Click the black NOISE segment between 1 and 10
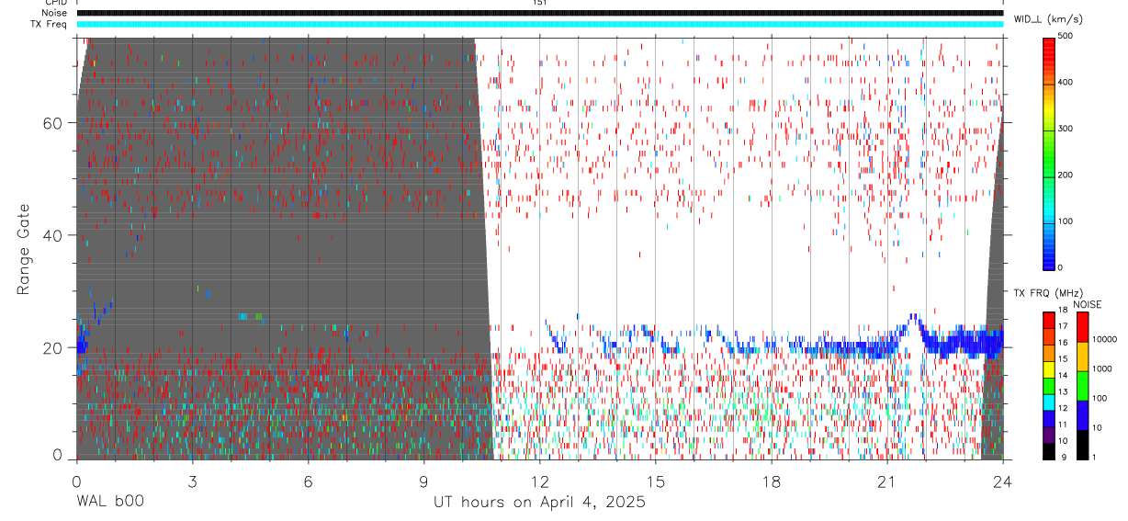1128x521 pixels. pyautogui.click(x=1082, y=444)
